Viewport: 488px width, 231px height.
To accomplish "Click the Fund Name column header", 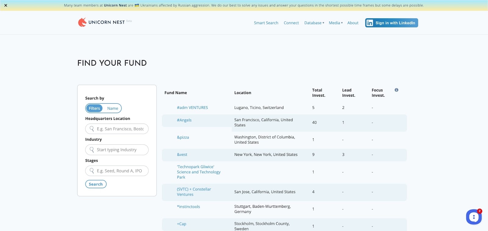I will pos(176,93).
